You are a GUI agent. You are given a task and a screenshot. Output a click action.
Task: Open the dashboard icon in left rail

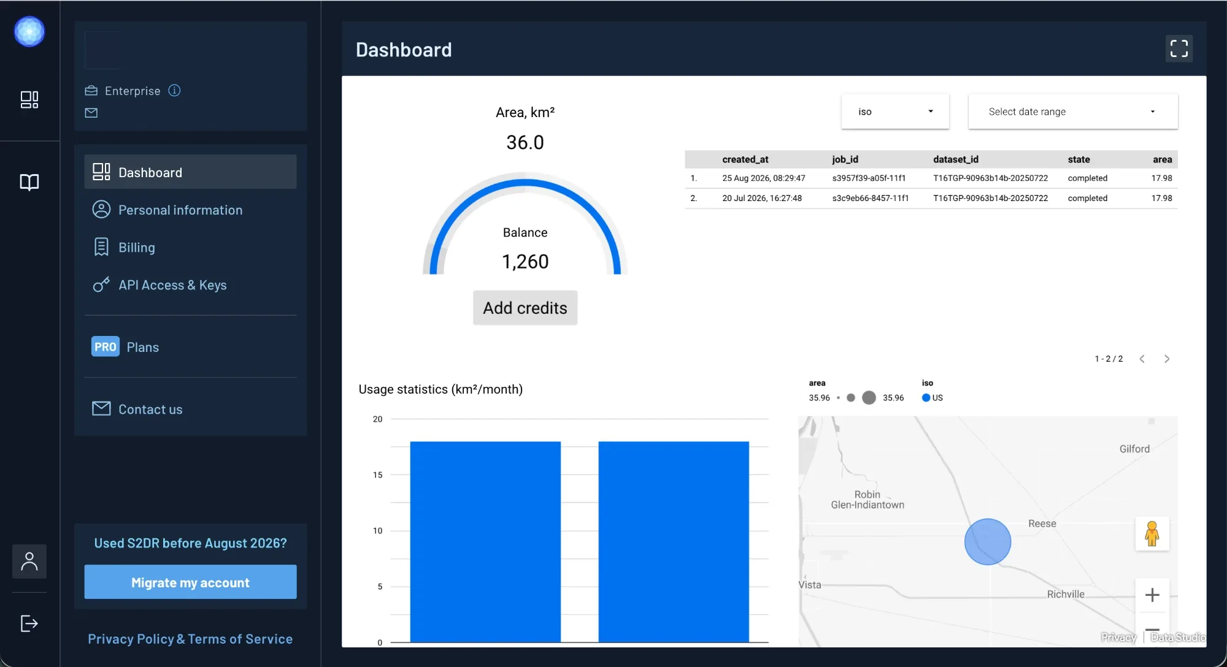tap(29, 99)
